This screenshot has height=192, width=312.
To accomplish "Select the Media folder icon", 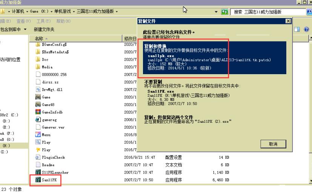I will (38, 67).
